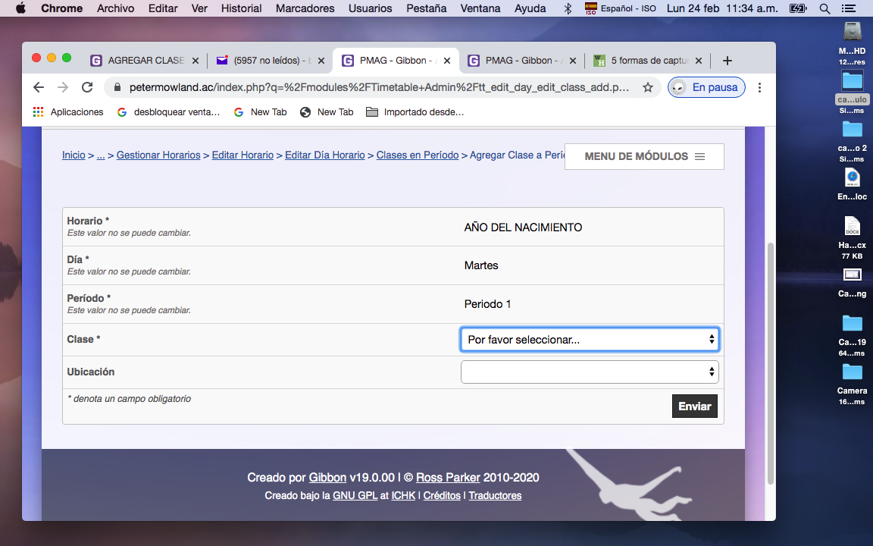
Task: Click the address bar URL field
Action: click(x=379, y=87)
